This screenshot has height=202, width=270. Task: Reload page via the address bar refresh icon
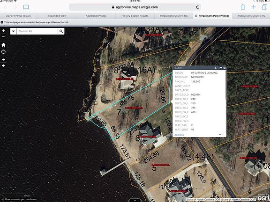[x=198, y=7]
